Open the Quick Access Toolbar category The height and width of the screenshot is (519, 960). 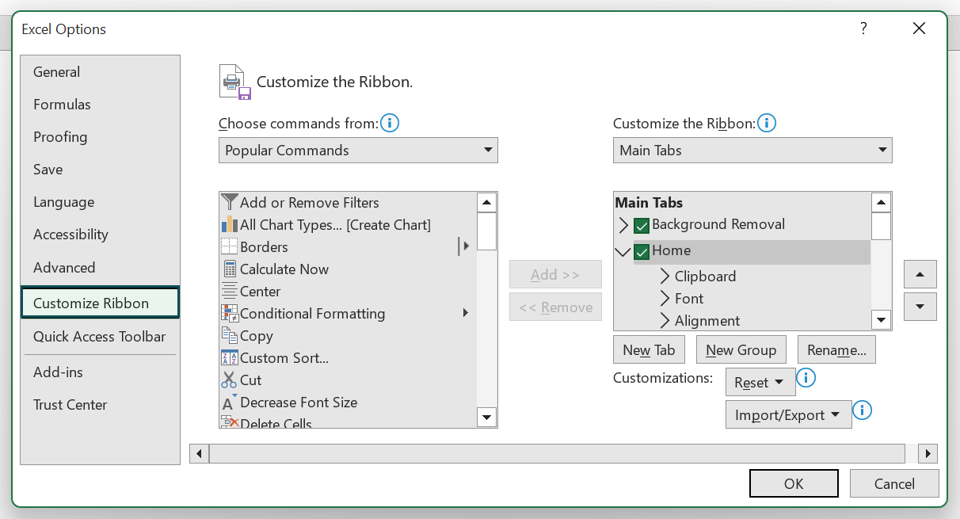(100, 337)
